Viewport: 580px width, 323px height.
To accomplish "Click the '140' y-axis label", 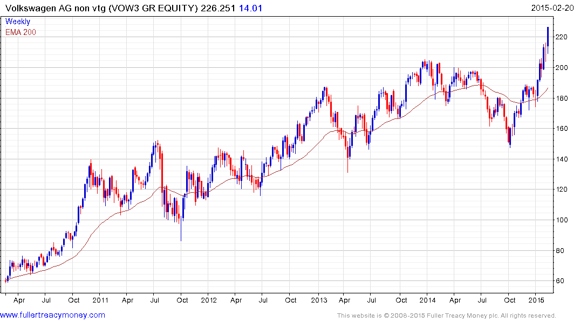I will [562, 159].
